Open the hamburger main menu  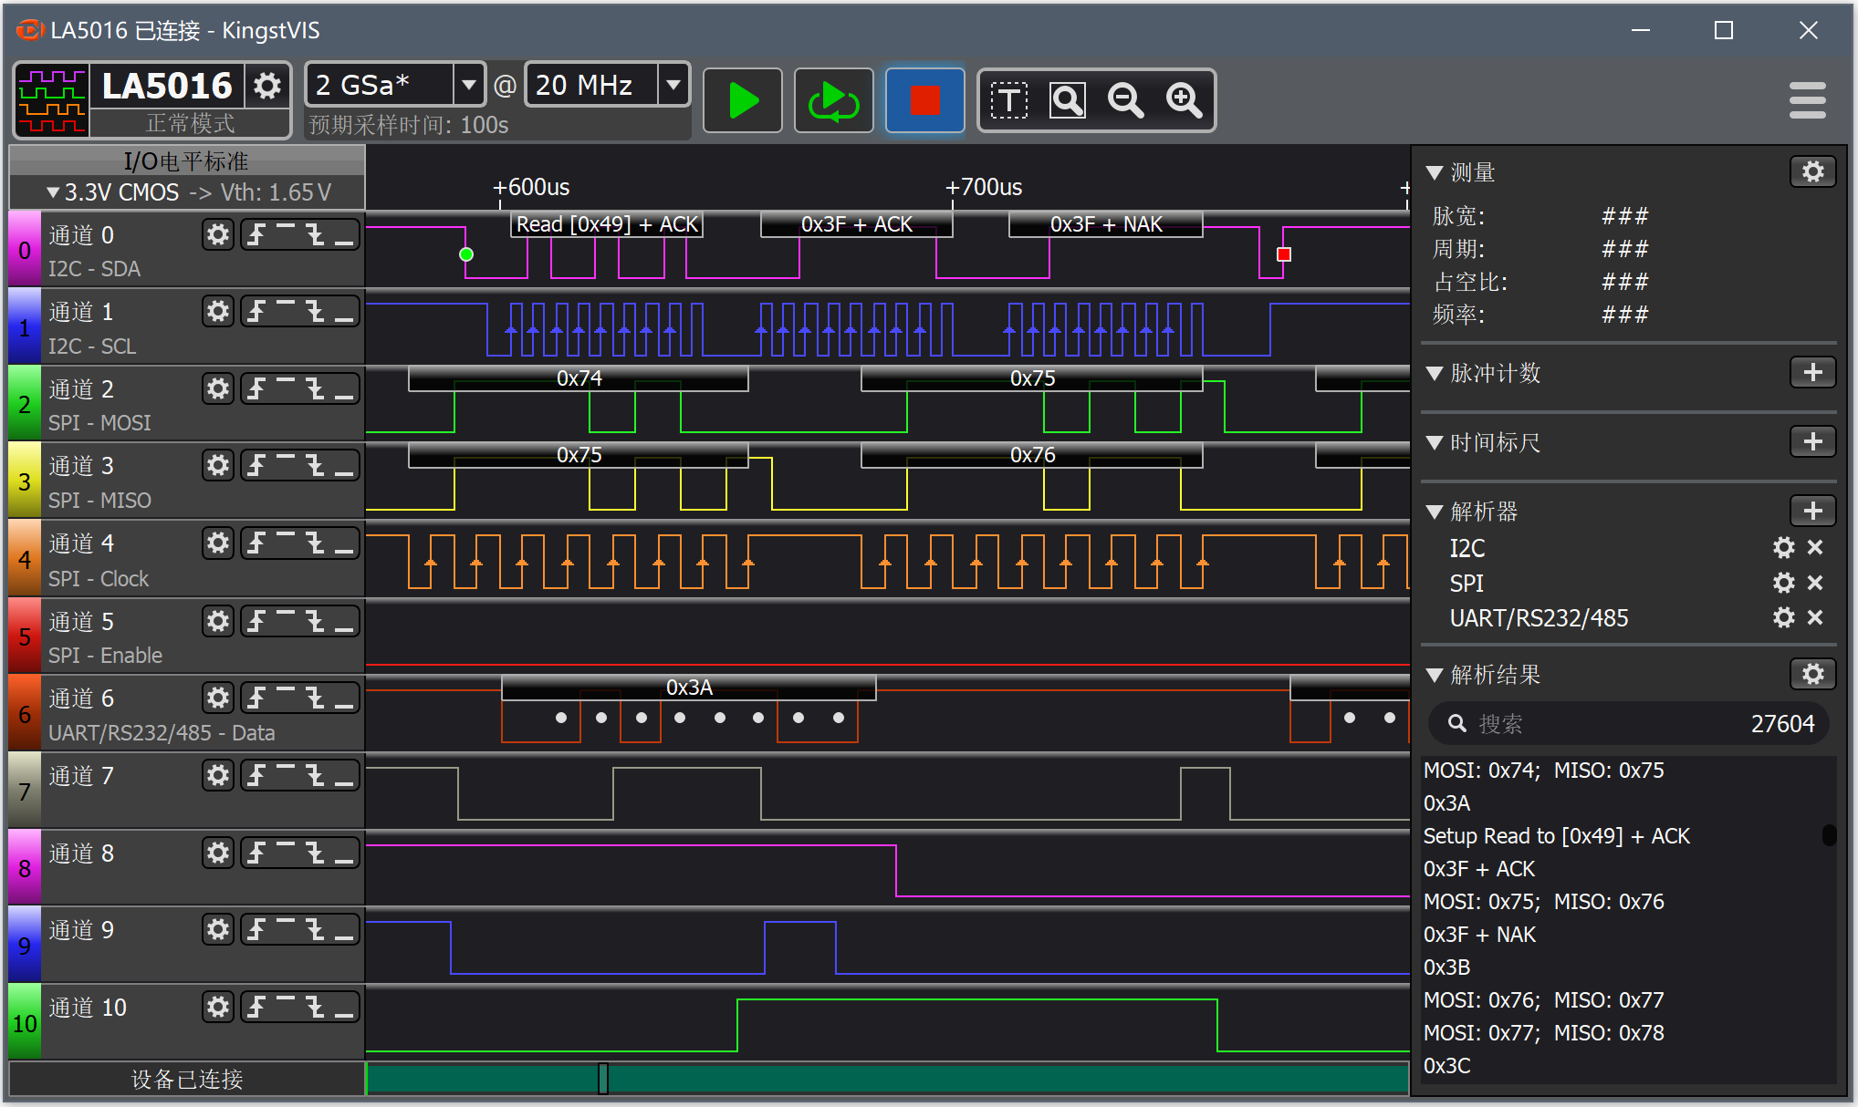pyautogui.click(x=1807, y=100)
